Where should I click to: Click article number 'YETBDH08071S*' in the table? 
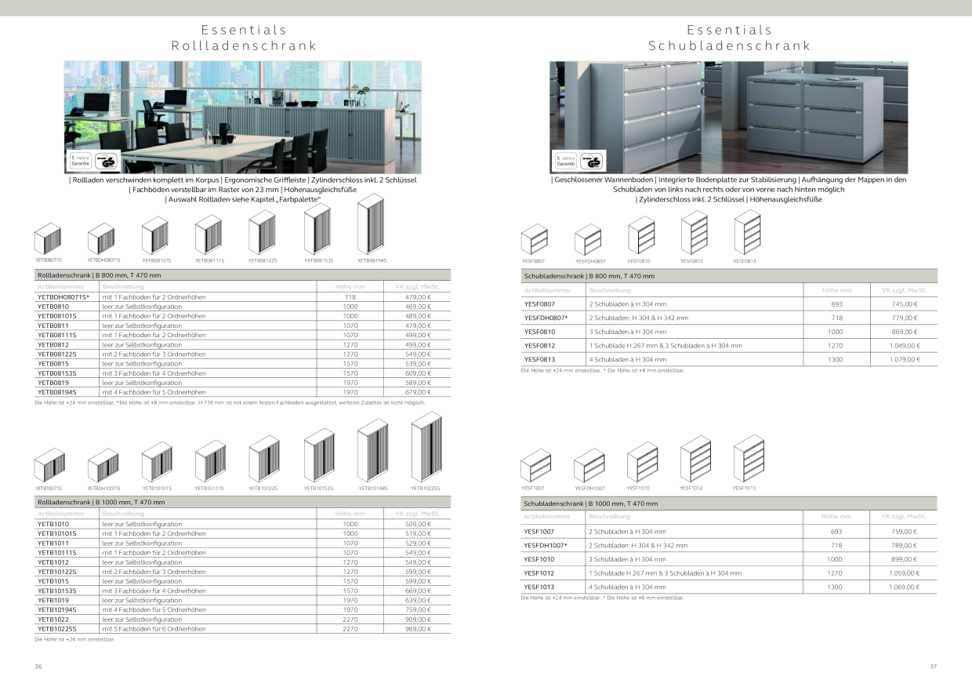point(63,297)
